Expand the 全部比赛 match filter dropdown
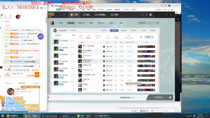This screenshot has width=210, height=118. pyautogui.click(x=58, y=35)
